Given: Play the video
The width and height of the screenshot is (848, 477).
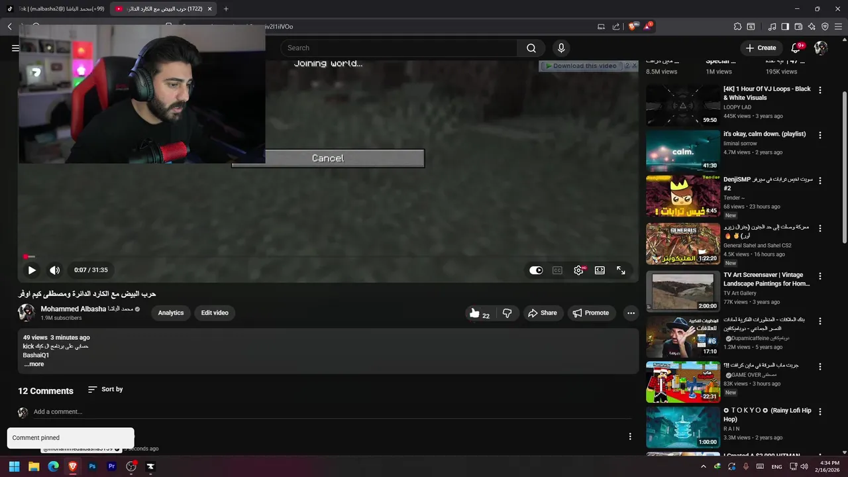Looking at the screenshot, I should [x=32, y=270].
